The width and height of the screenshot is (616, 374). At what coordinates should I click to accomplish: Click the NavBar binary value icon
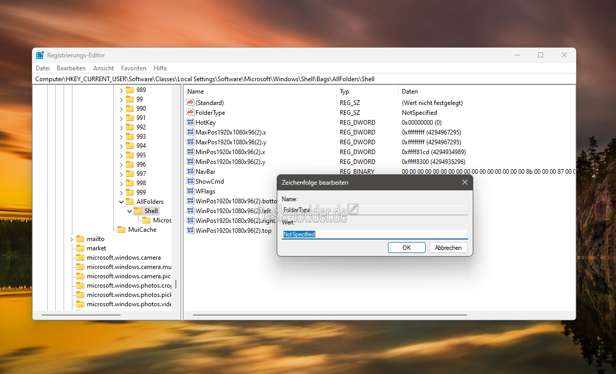click(x=190, y=172)
